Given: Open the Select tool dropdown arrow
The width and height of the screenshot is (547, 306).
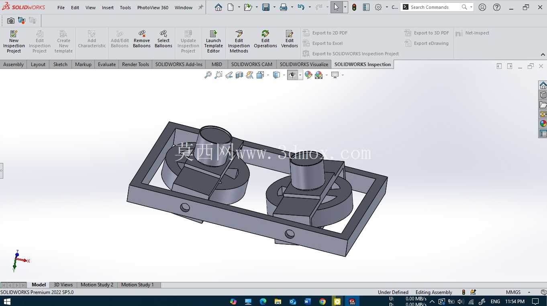Looking at the screenshot, I should click(x=345, y=7).
